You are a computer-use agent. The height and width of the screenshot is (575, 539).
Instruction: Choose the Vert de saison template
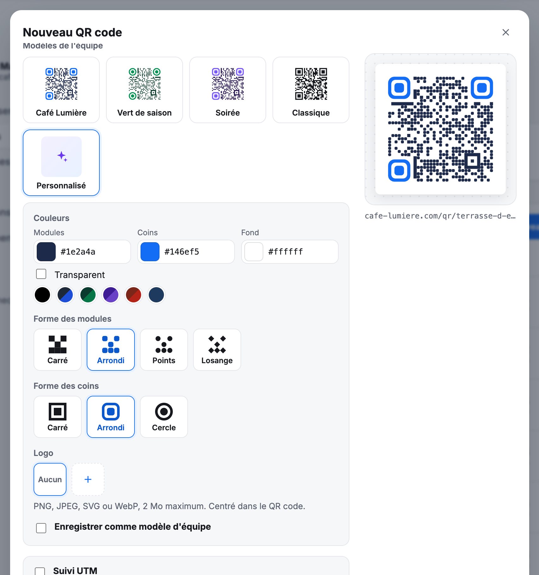point(144,90)
